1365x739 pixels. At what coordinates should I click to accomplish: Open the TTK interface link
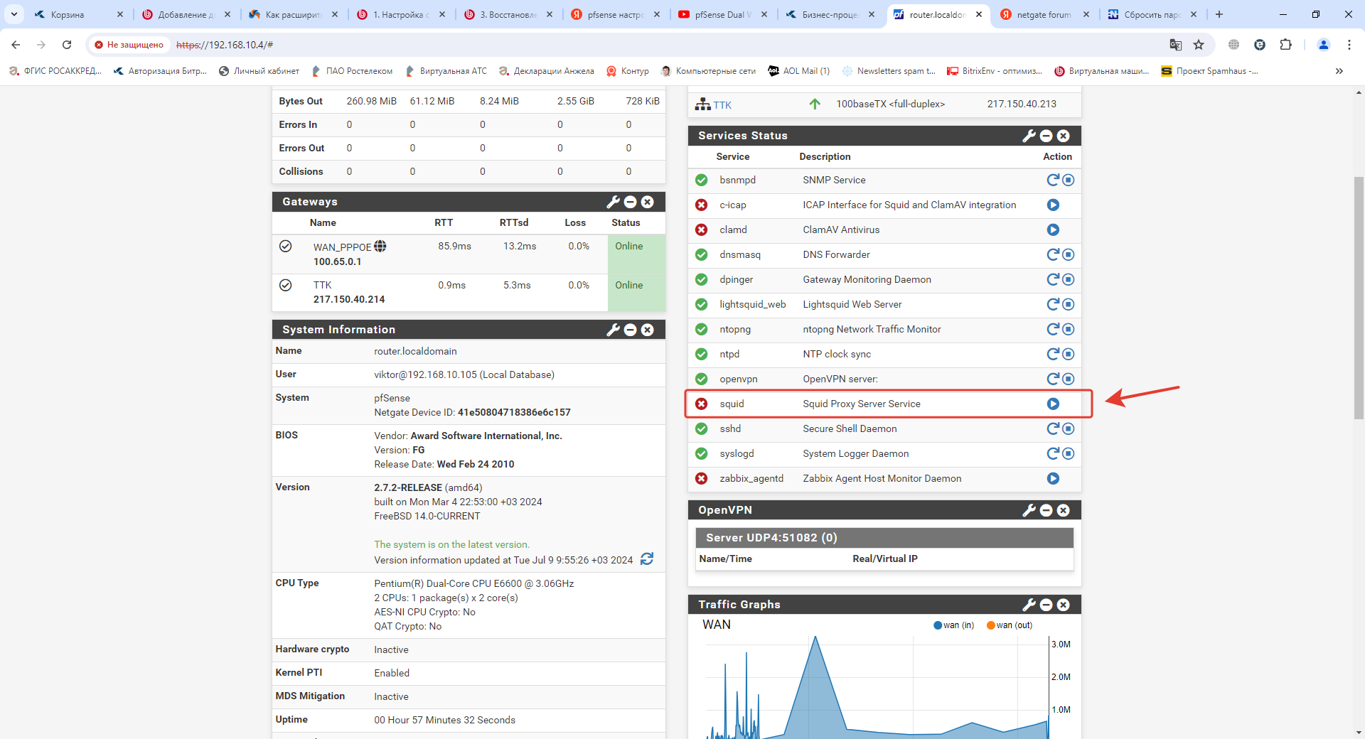[x=722, y=105]
